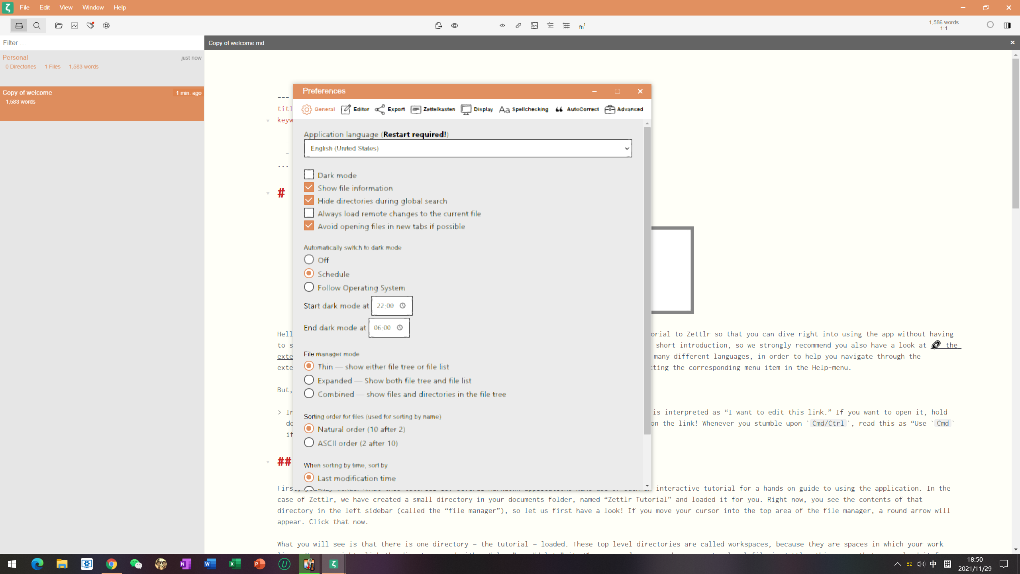Open the Window menu

point(93,7)
